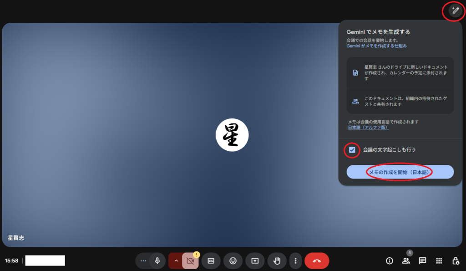Leave the call with red hang-up button
This screenshot has height=271, width=466.
(x=317, y=261)
